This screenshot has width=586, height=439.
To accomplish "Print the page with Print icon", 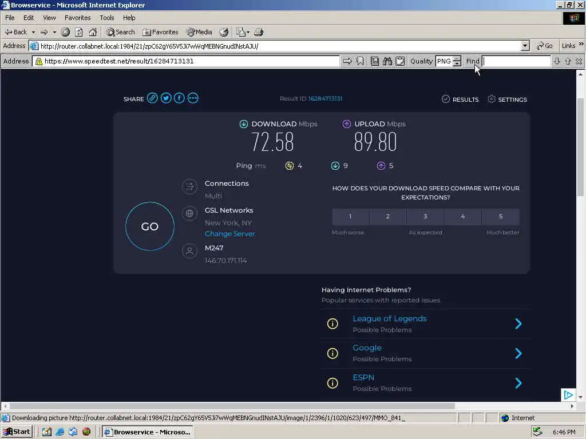I will [x=259, y=32].
